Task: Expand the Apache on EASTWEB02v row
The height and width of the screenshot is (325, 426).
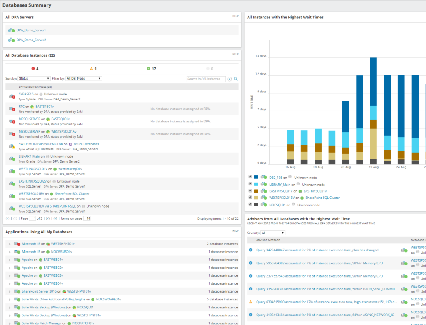Action: point(10,268)
